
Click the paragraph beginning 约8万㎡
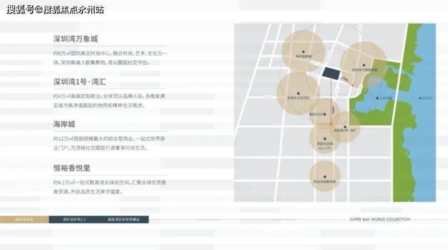pos(110,58)
